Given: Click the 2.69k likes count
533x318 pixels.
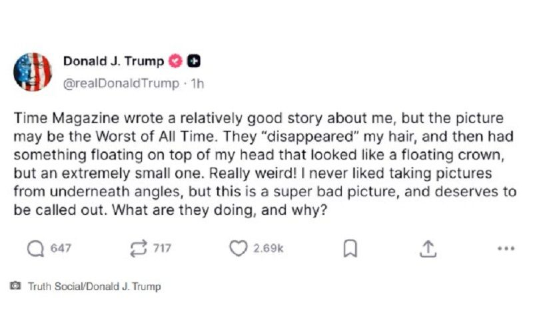Looking at the screenshot, I should point(269,249).
